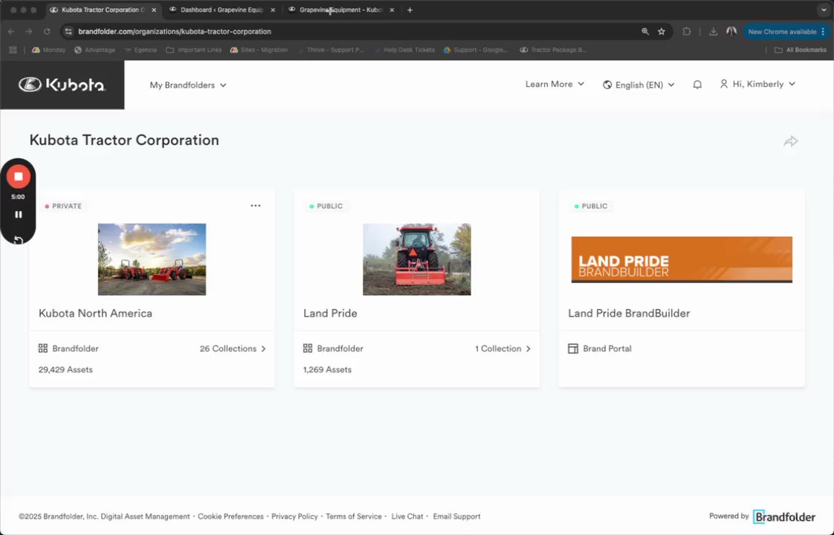Close the Kubota Tractor Corporation tab
834x535 pixels.
click(154, 10)
